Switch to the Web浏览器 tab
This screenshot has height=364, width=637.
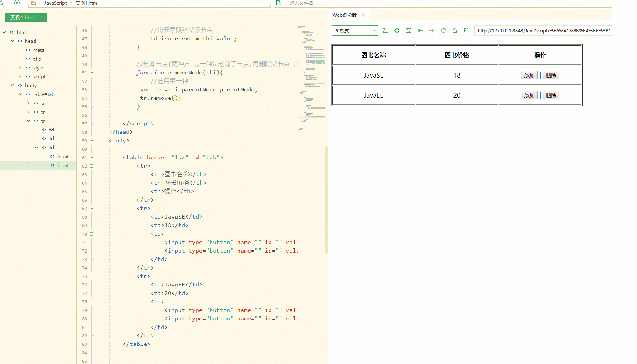coord(345,15)
